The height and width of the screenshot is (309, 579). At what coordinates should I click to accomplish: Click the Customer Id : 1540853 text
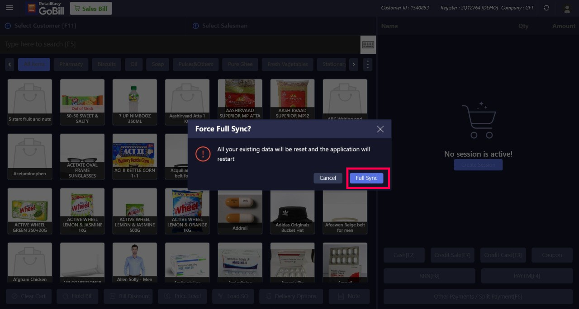pos(405,8)
